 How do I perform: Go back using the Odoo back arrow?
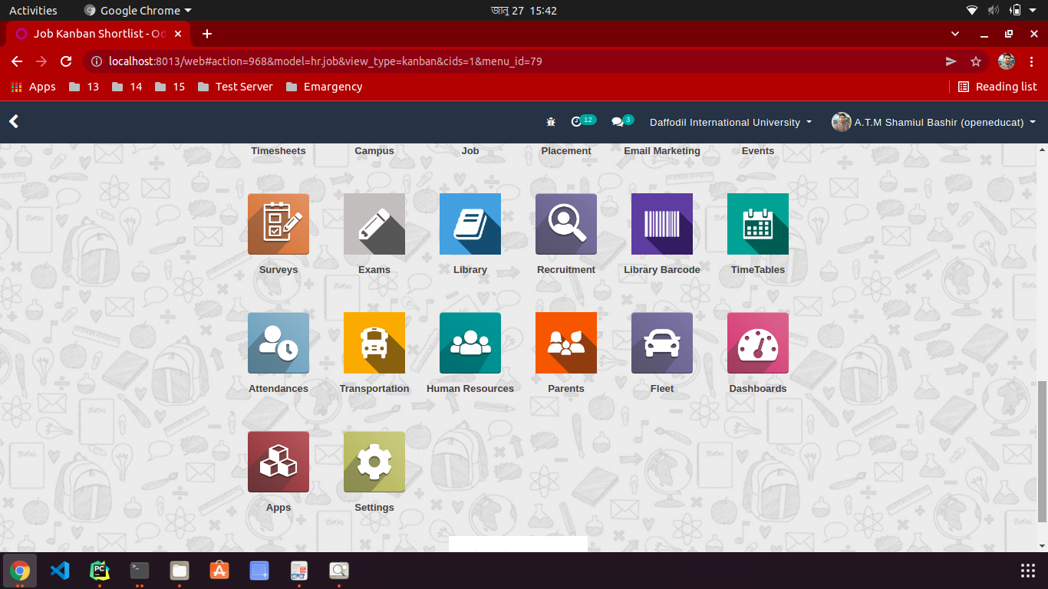point(14,121)
